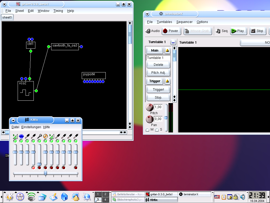Minimize the Turntable 1 panel with the minus button

point(173,42)
